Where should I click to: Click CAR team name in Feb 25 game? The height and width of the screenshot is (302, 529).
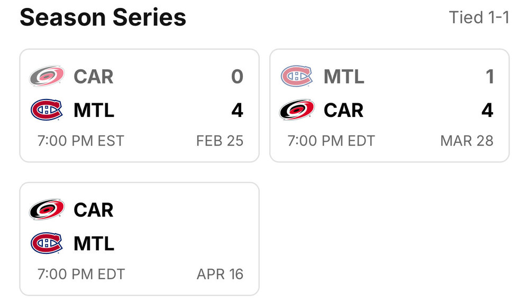point(94,76)
